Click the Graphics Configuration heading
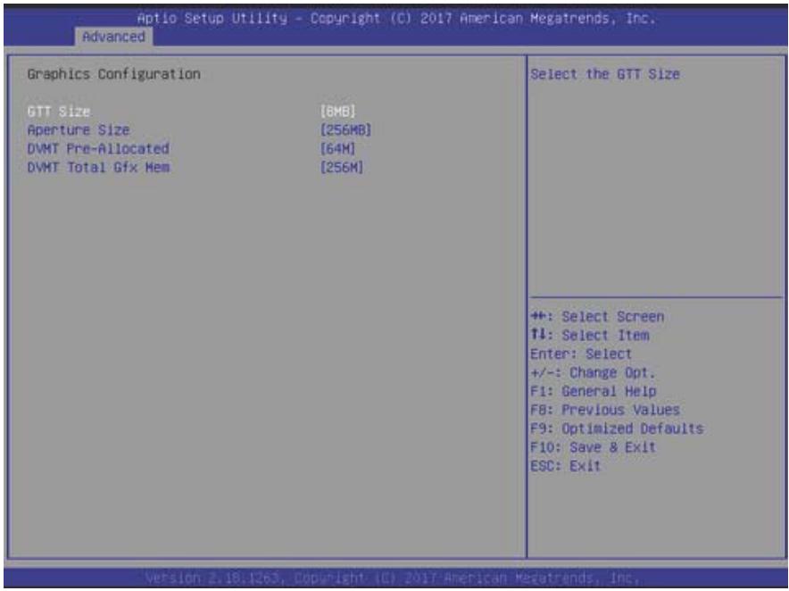 (x=113, y=74)
